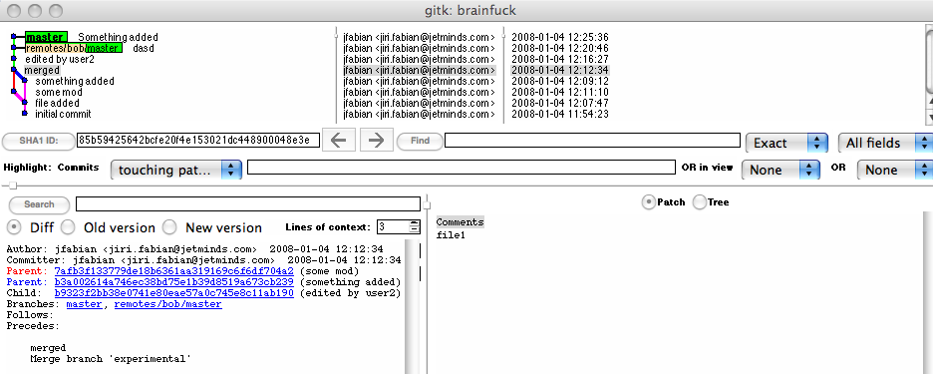Select the New version radio button
Image resolution: width=933 pixels, height=374 pixels.
coord(170,227)
